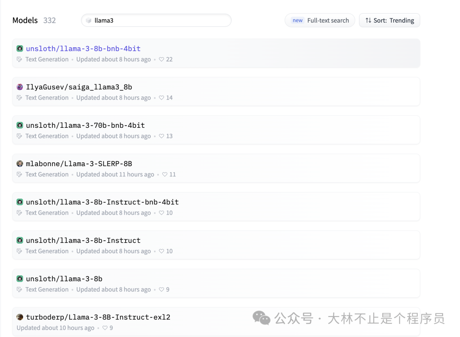The width and height of the screenshot is (460, 337).
Task: Open unsloth/llama-3-8b model
Action: click(64, 279)
